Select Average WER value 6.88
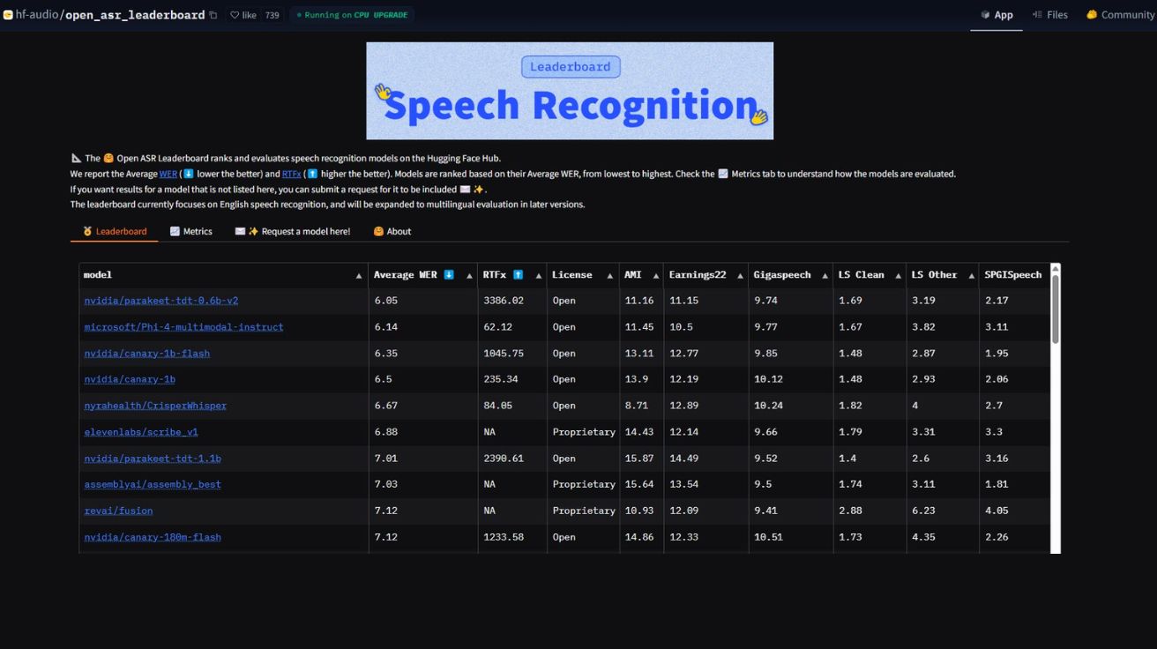This screenshot has height=649, width=1157. pos(386,432)
